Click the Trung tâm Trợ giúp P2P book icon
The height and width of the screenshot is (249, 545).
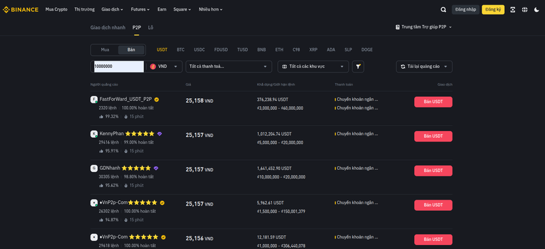coord(398,27)
